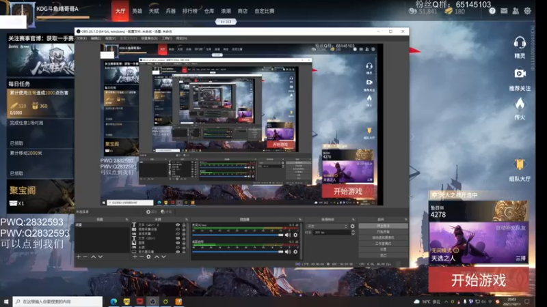Add a new scene with plus icon
The width and height of the screenshot is (547, 307).
point(79,257)
